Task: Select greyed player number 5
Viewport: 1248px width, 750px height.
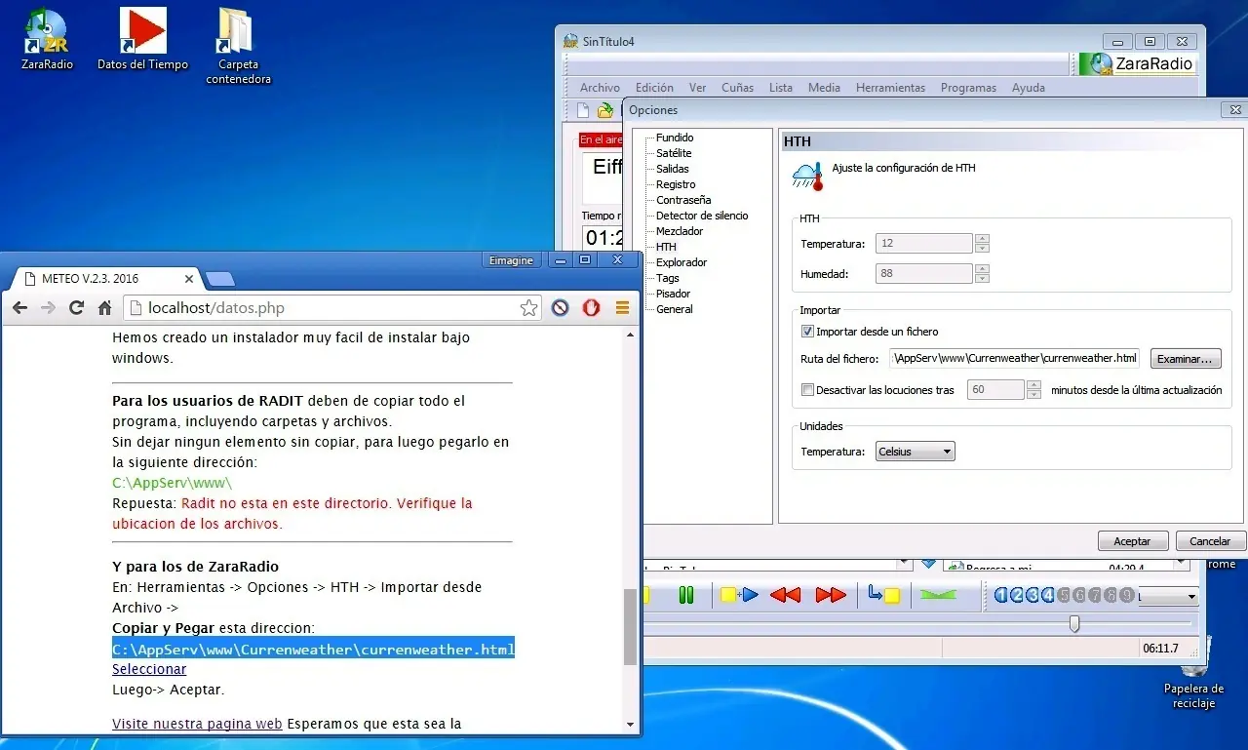Action: 1064,595
